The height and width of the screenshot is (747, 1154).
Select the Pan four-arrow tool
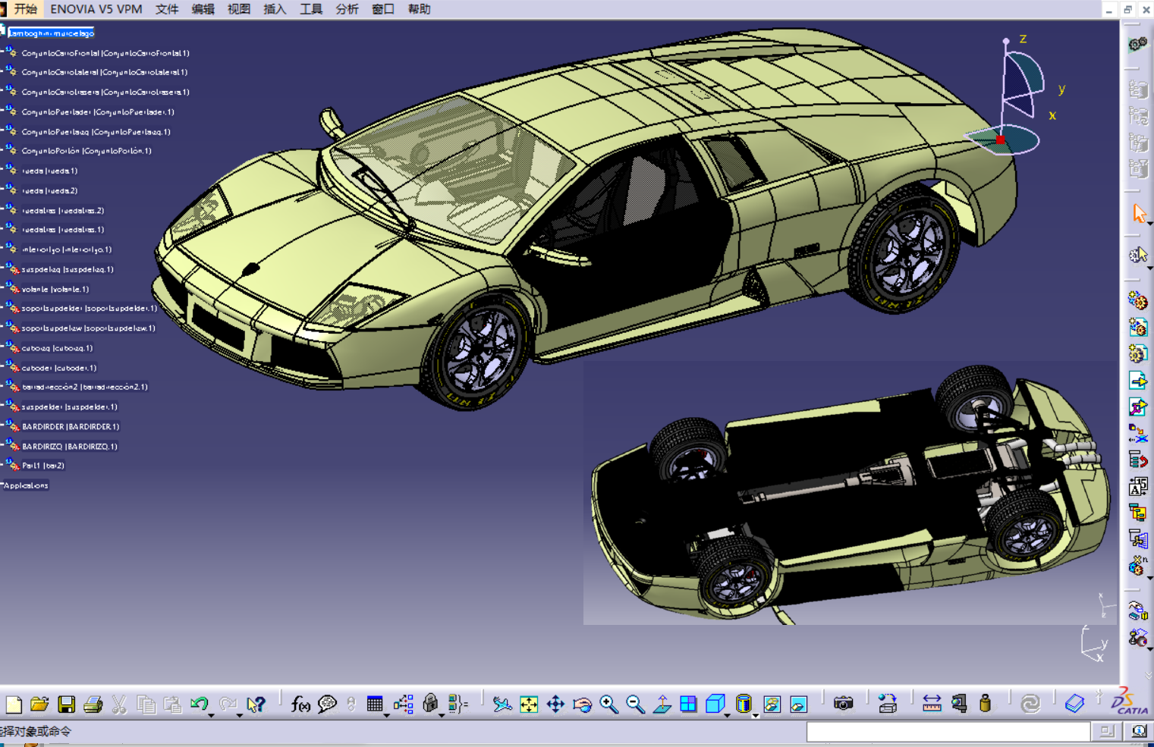(x=555, y=705)
